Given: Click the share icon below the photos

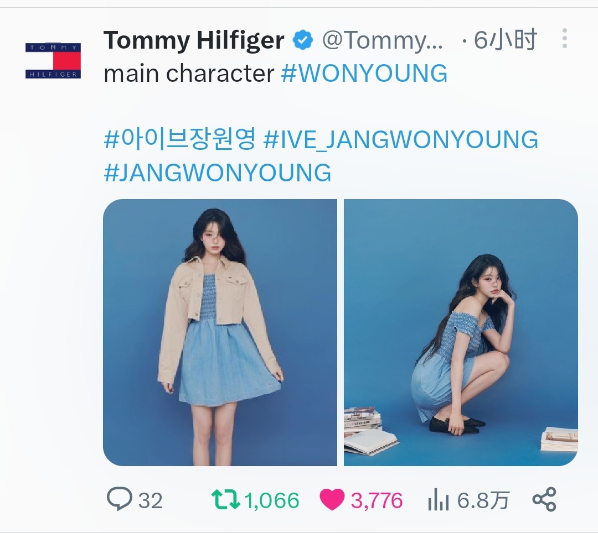Looking at the screenshot, I should tap(545, 499).
